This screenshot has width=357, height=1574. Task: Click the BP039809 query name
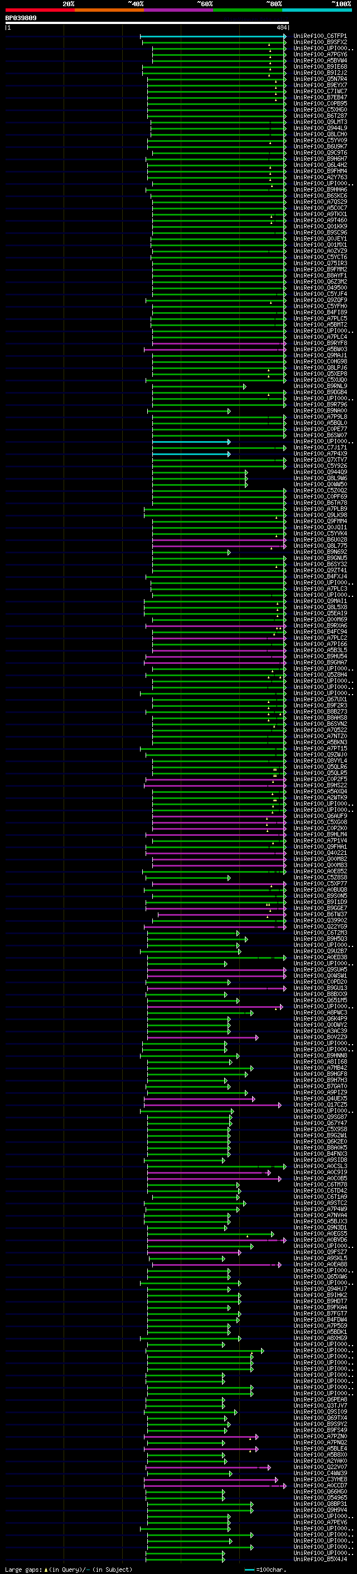click(21, 18)
